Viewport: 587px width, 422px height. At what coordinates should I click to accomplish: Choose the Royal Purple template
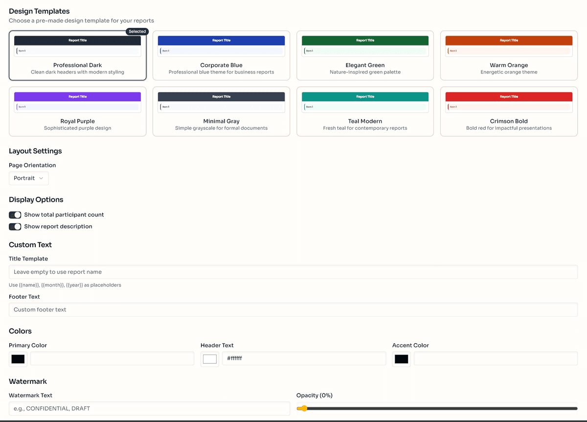click(77, 112)
